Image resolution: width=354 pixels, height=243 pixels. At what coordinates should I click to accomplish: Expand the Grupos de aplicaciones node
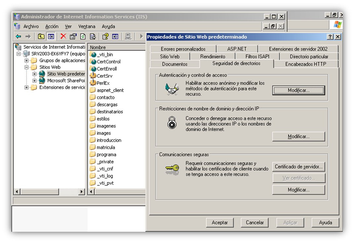click(26, 61)
